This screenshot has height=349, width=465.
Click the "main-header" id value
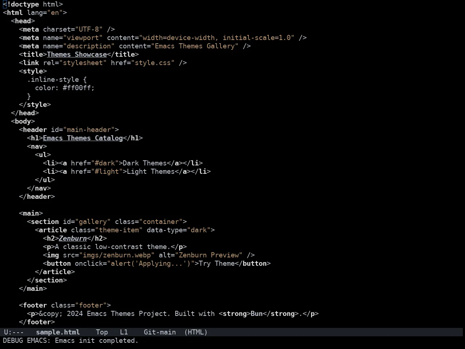tap(89, 130)
